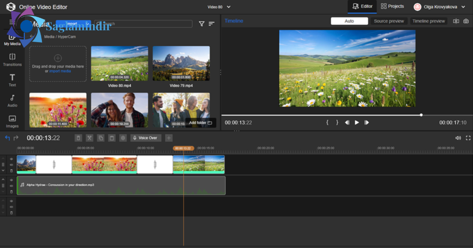Image resolution: width=473 pixels, height=248 pixels.
Task: Click the import media link
Action: [x=60, y=71]
